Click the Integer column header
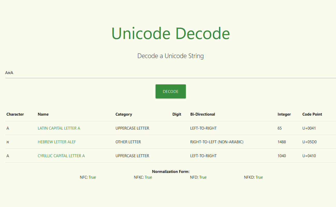The width and height of the screenshot is (336, 207). tap(284, 114)
